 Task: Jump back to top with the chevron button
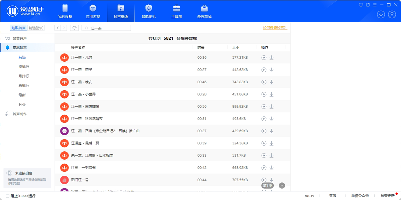click(x=282, y=185)
